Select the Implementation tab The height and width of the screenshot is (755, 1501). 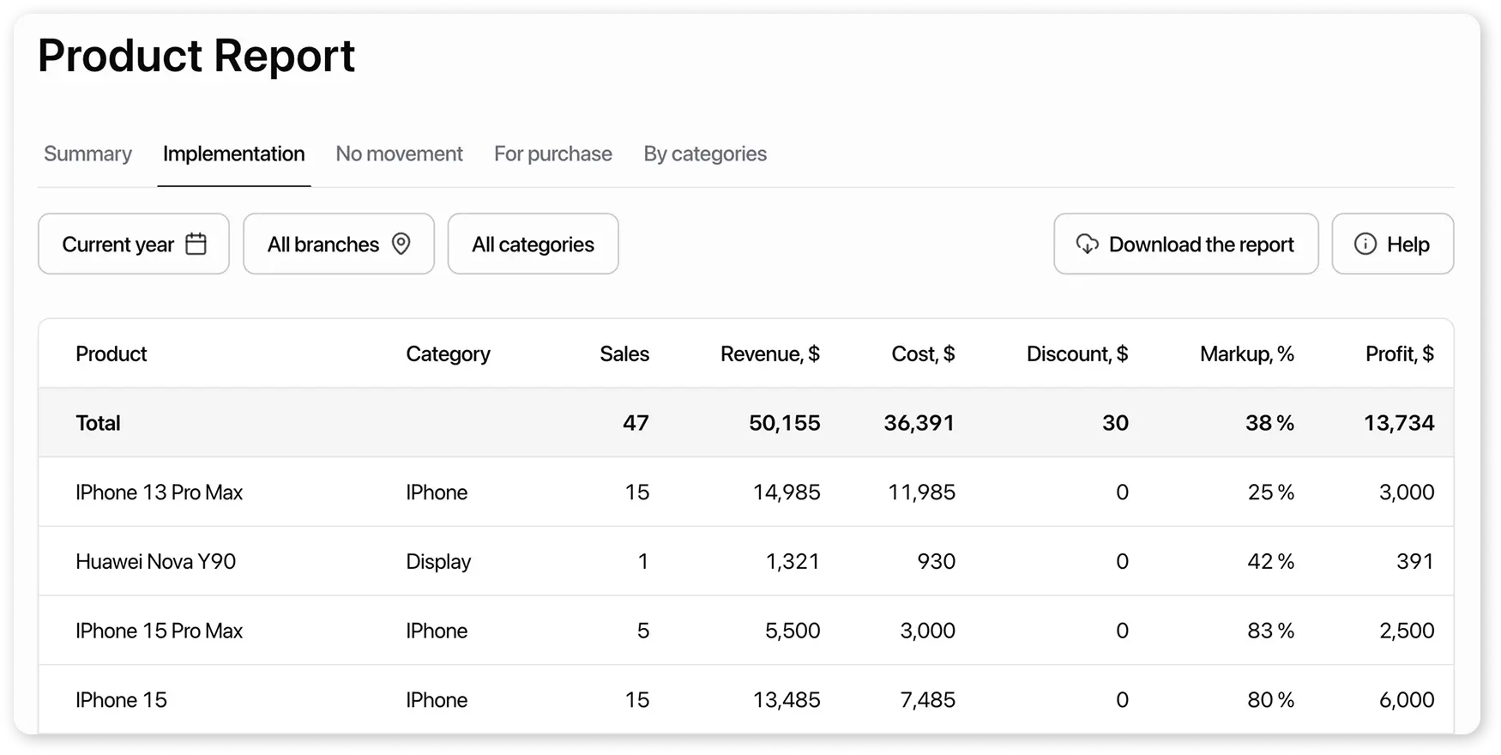[234, 154]
